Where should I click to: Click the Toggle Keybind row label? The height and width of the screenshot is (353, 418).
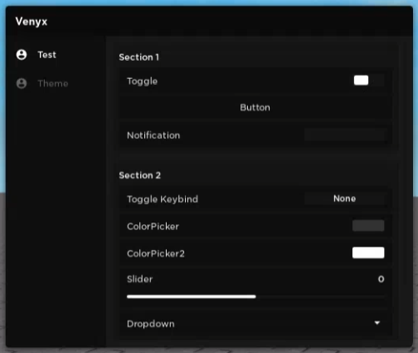coord(163,199)
